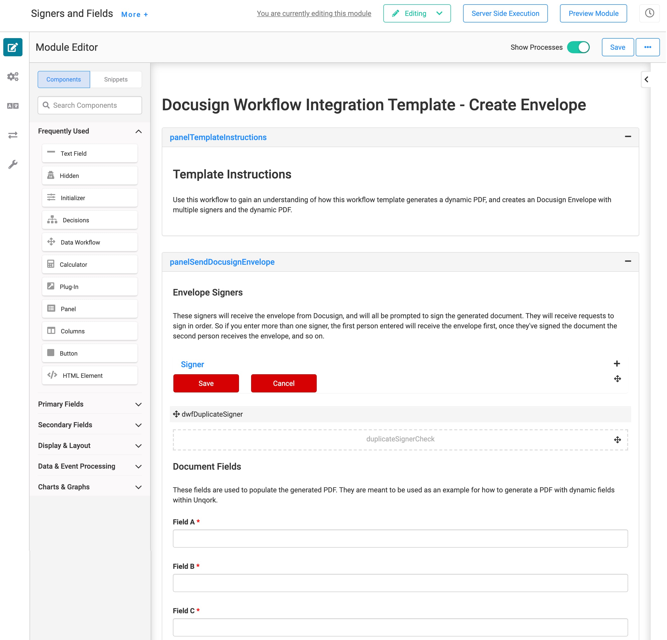Collapse the panelTemplateInstructions panel

[x=628, y=137]
